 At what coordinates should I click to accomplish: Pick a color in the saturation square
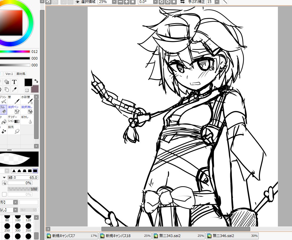pos(11,23)
